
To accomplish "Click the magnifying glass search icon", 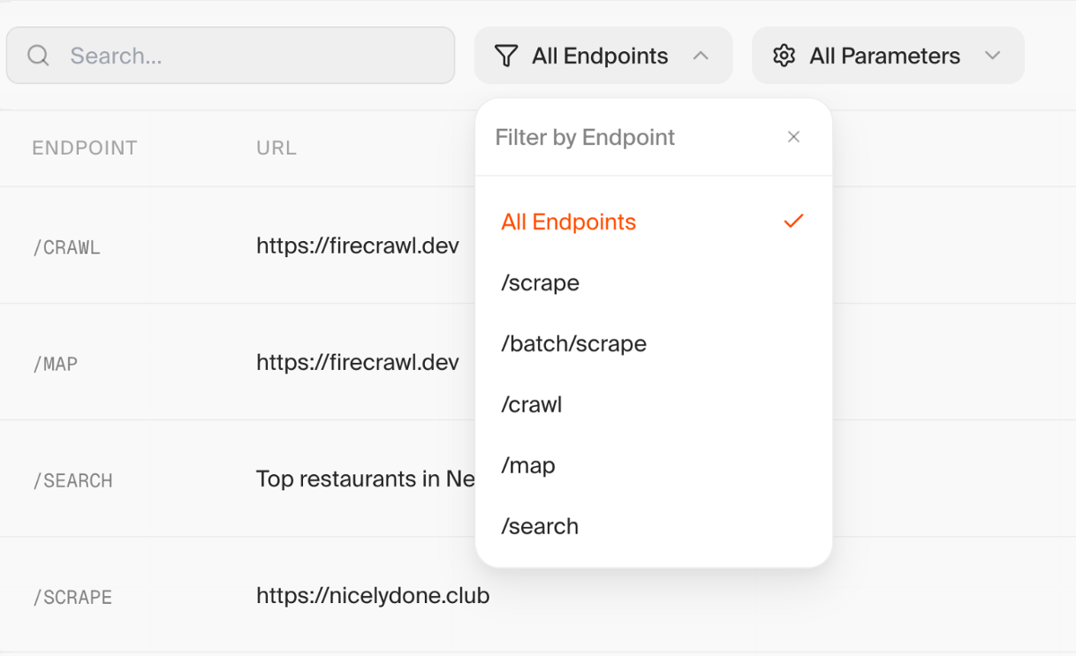I will pos(38,55).
